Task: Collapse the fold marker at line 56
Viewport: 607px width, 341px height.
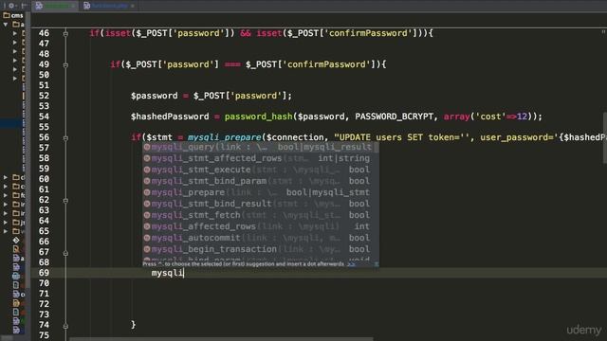Action: [x=65, y=138]
